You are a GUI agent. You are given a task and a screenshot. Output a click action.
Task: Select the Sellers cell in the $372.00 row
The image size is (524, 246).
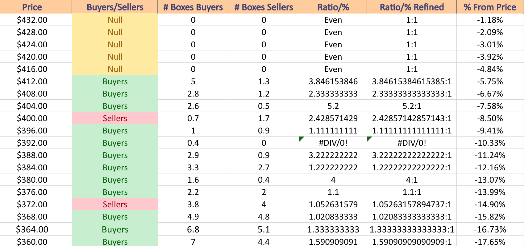click(x=115, y=204)
